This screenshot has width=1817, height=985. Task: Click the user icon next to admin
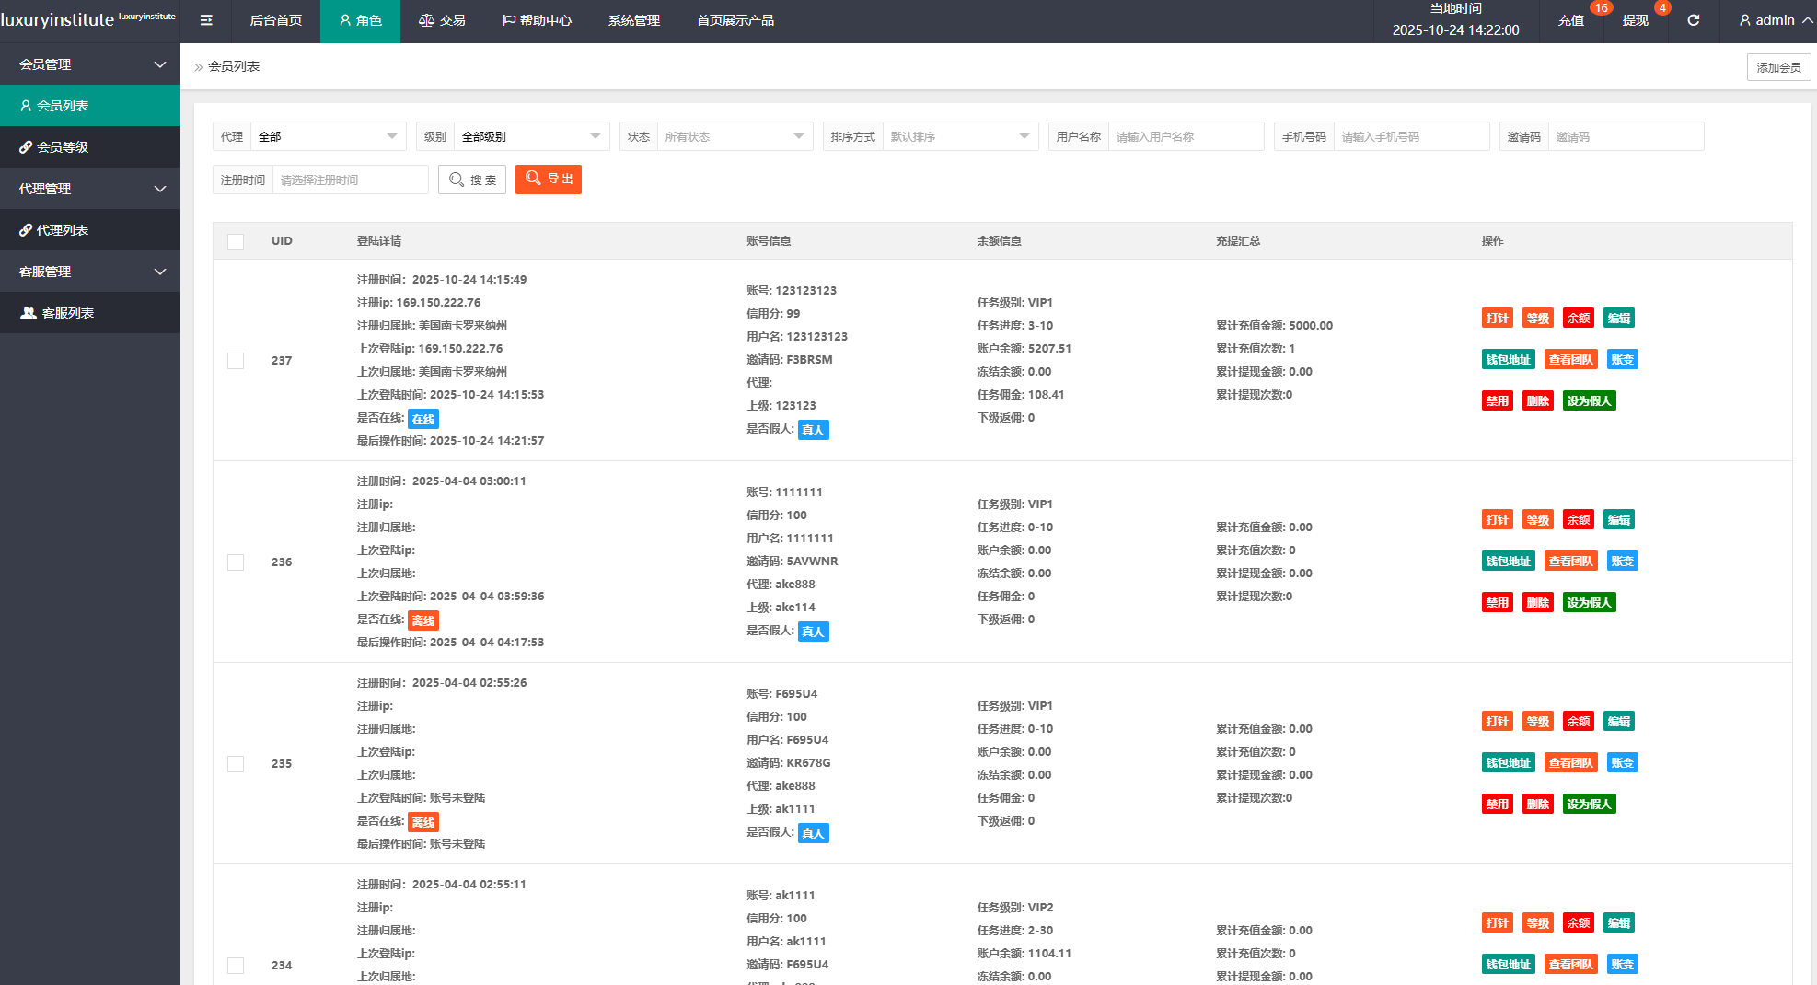click(1744, 20)
